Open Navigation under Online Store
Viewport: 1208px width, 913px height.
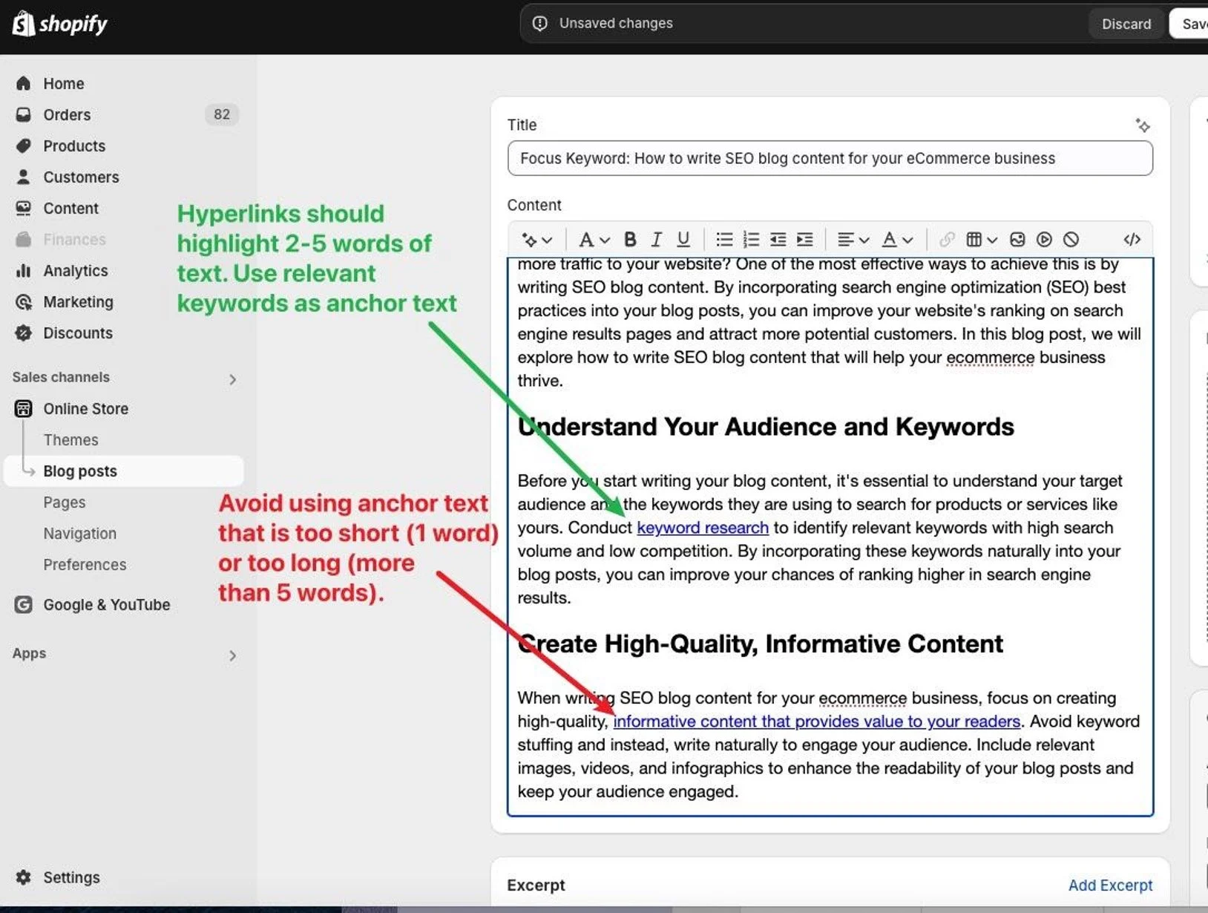point(79,534)
